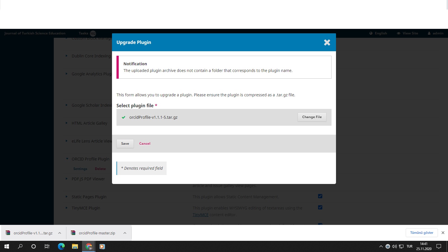Image resolution: width=448 pixels, height=252 pixels.
Task: Expand the Google Analytics Plugin row
Action: 67,74
